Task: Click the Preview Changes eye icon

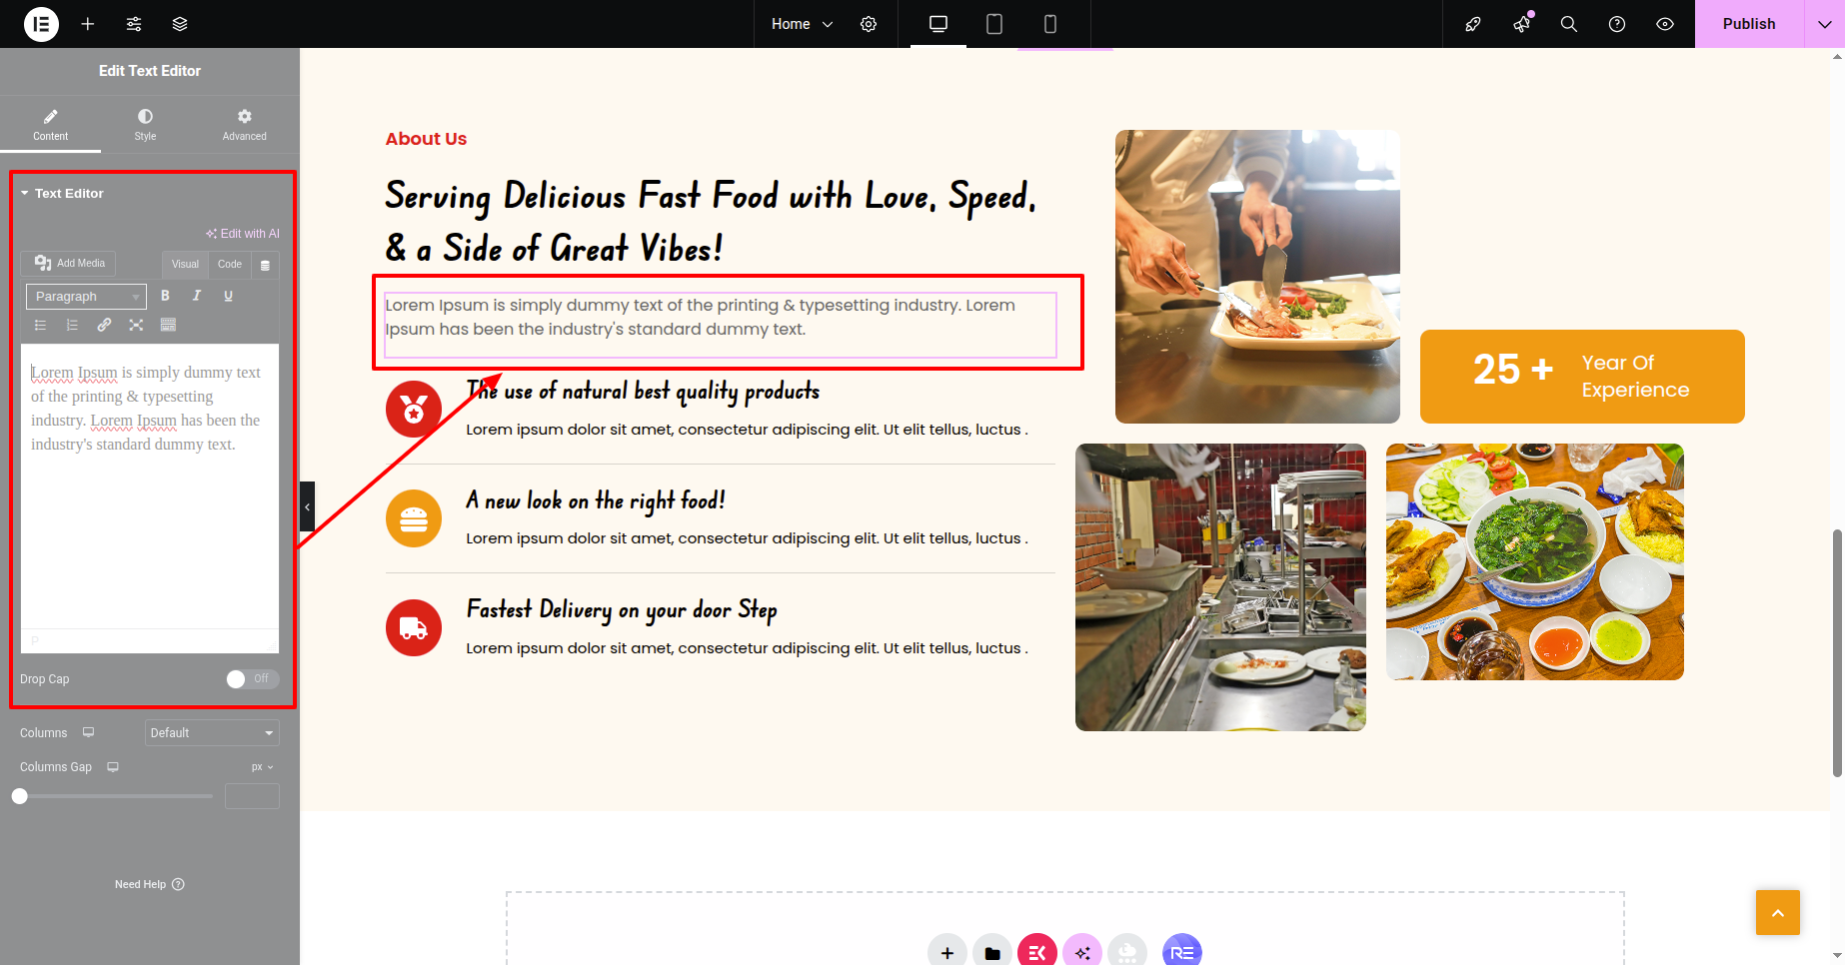Action: (x=1665, y=24)
